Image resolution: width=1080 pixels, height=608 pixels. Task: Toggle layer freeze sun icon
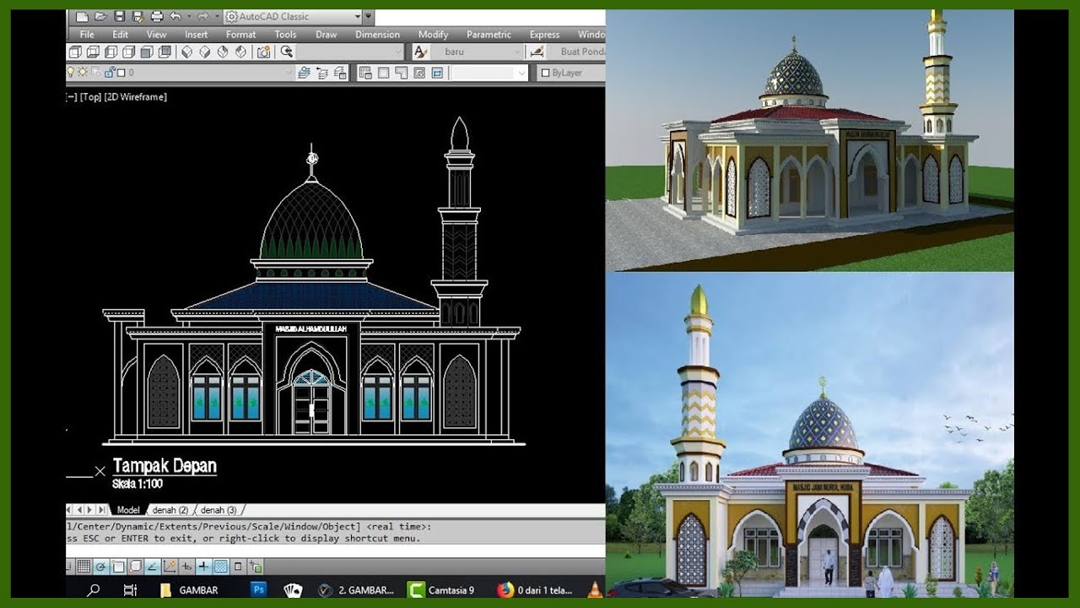[83, 72]
